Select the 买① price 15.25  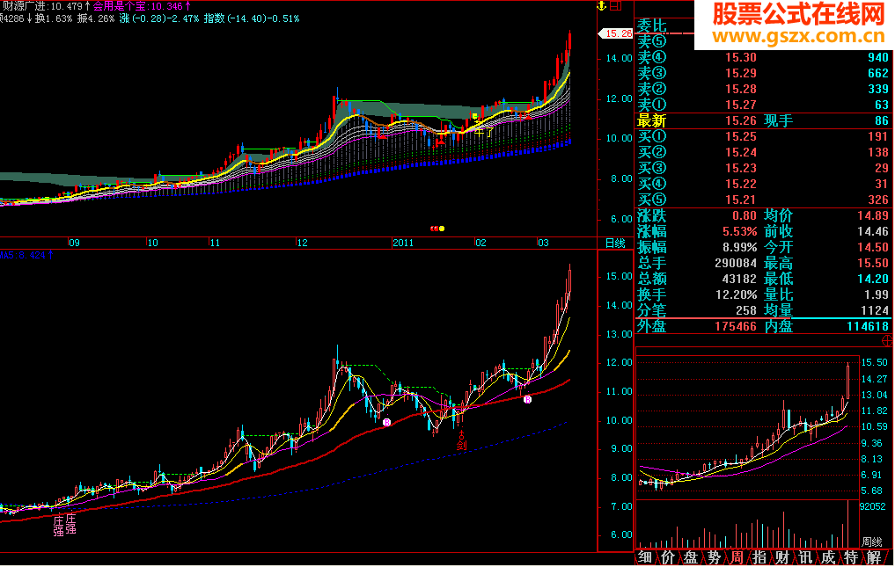(741, 137)
